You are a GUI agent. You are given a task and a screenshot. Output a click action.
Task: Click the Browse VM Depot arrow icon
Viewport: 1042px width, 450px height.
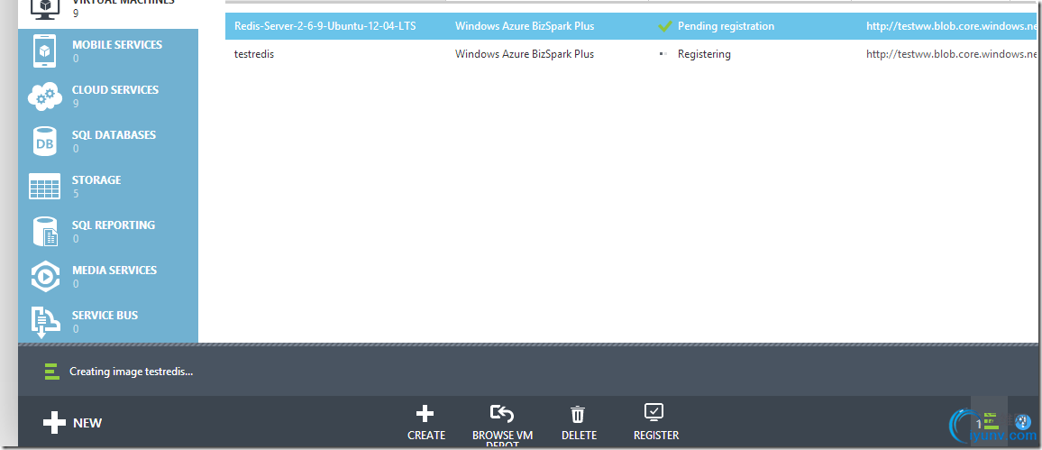point(502,414)
